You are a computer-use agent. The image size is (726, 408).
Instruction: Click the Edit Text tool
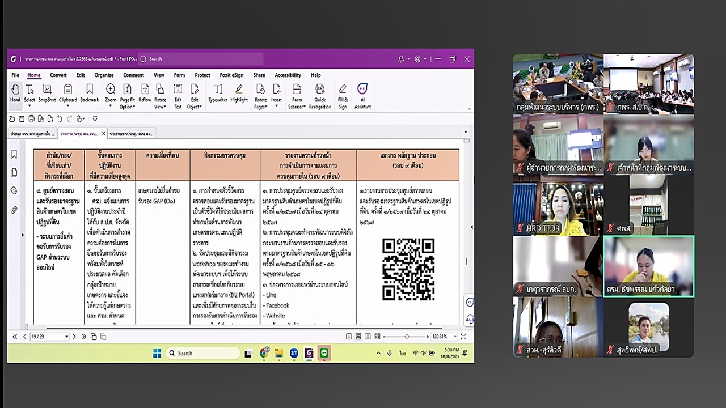click(x=178, y=94)
